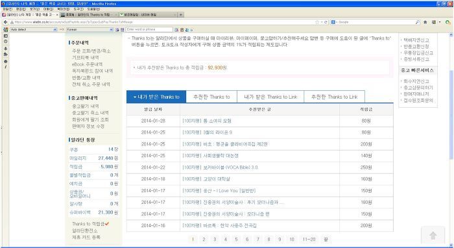Open the Thanks to 적립금 sidebar link
Image resolution: width=454 pixels, height=248 pixels.
[88, 224]
